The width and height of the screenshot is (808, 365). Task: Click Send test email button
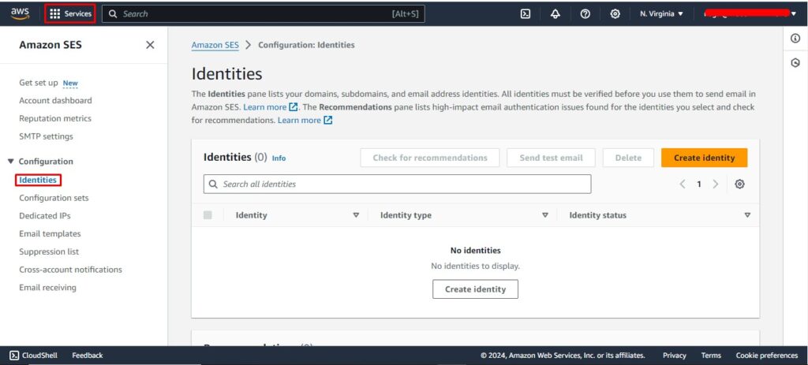click(551, 158)
